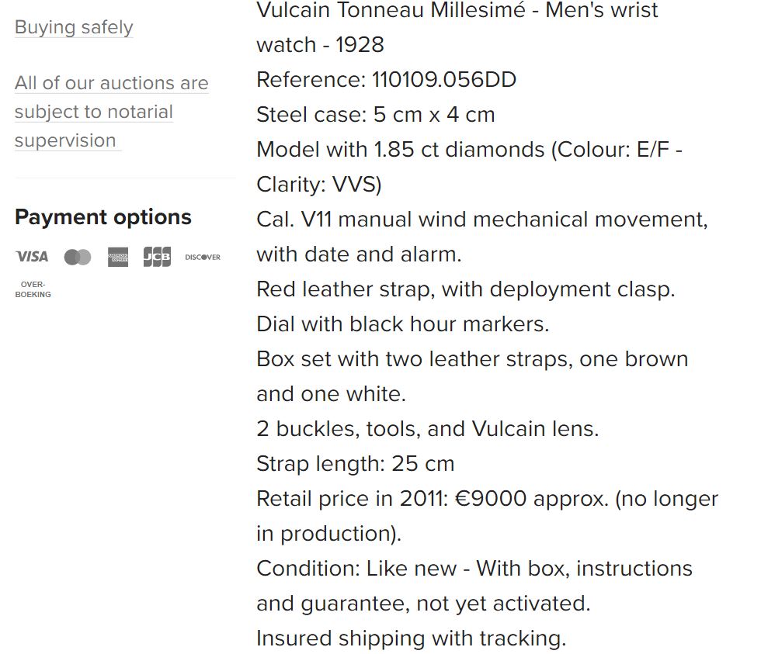Select the American Express icon
Image resolution: width=761 pixels, height=654 pixels.
(118, 257)
